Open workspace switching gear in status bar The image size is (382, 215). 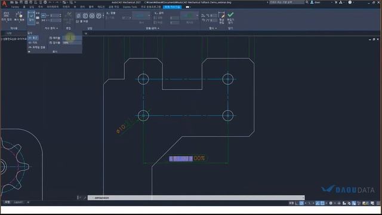click(x=331, y=203)
